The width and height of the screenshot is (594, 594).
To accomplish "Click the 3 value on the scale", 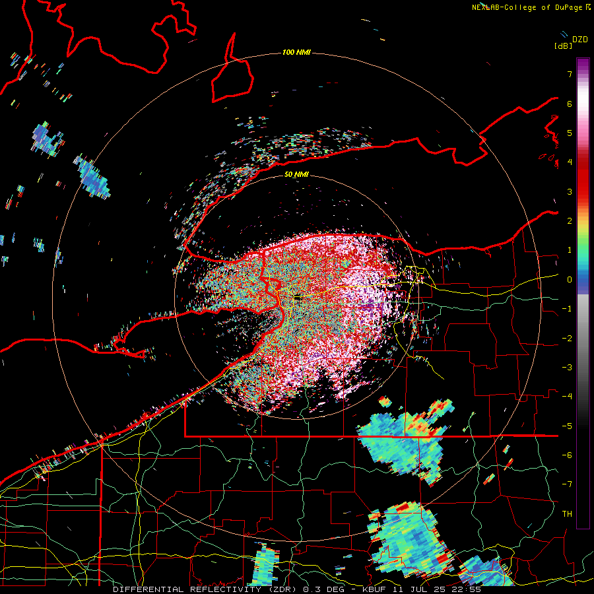I will 570,191.
